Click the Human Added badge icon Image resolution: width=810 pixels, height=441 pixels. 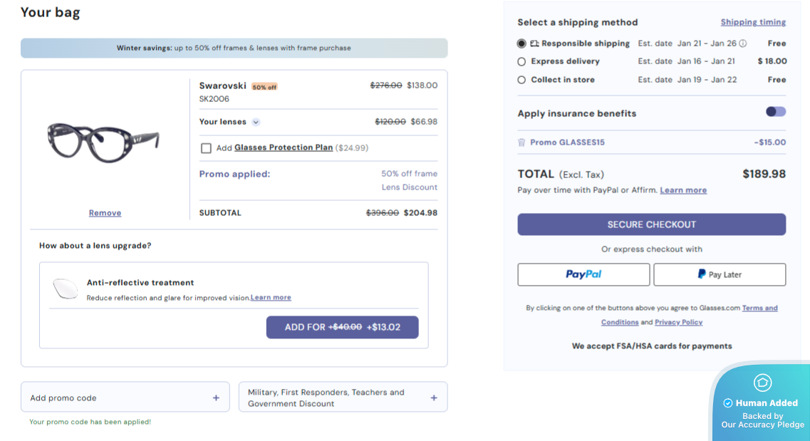pos(762,383)
